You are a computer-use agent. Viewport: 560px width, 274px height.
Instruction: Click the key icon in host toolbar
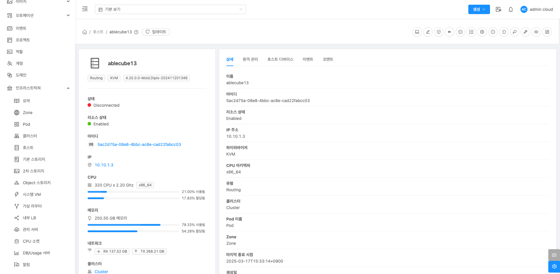point(515,32)
